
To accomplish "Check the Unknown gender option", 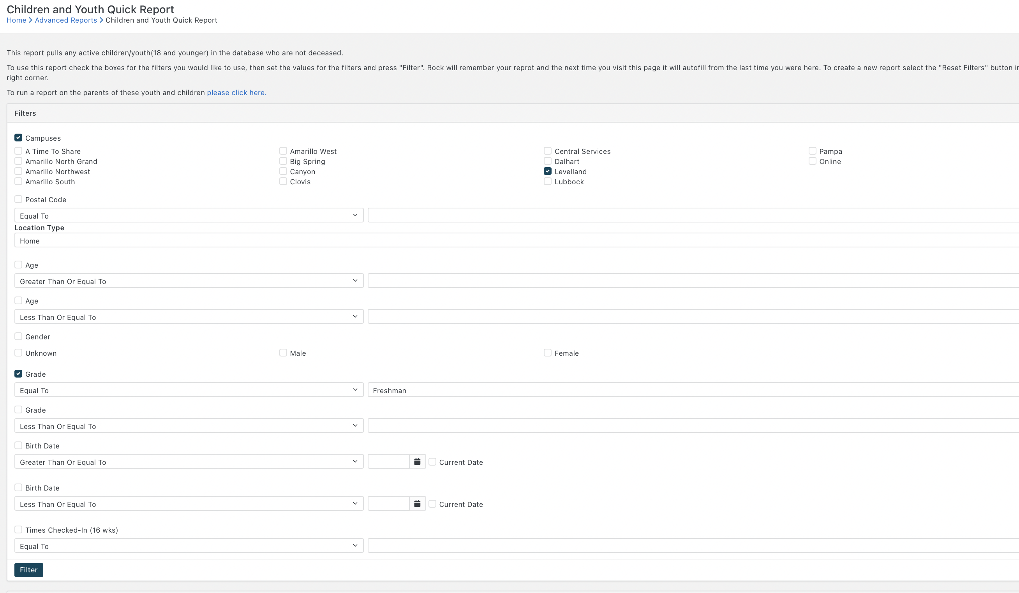I will coord(18,353).
